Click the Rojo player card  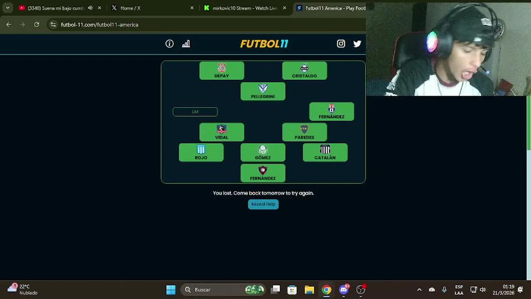(x=201, y=152)
